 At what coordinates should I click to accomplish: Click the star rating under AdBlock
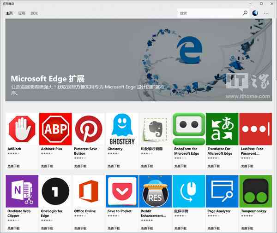pos(13,153)
